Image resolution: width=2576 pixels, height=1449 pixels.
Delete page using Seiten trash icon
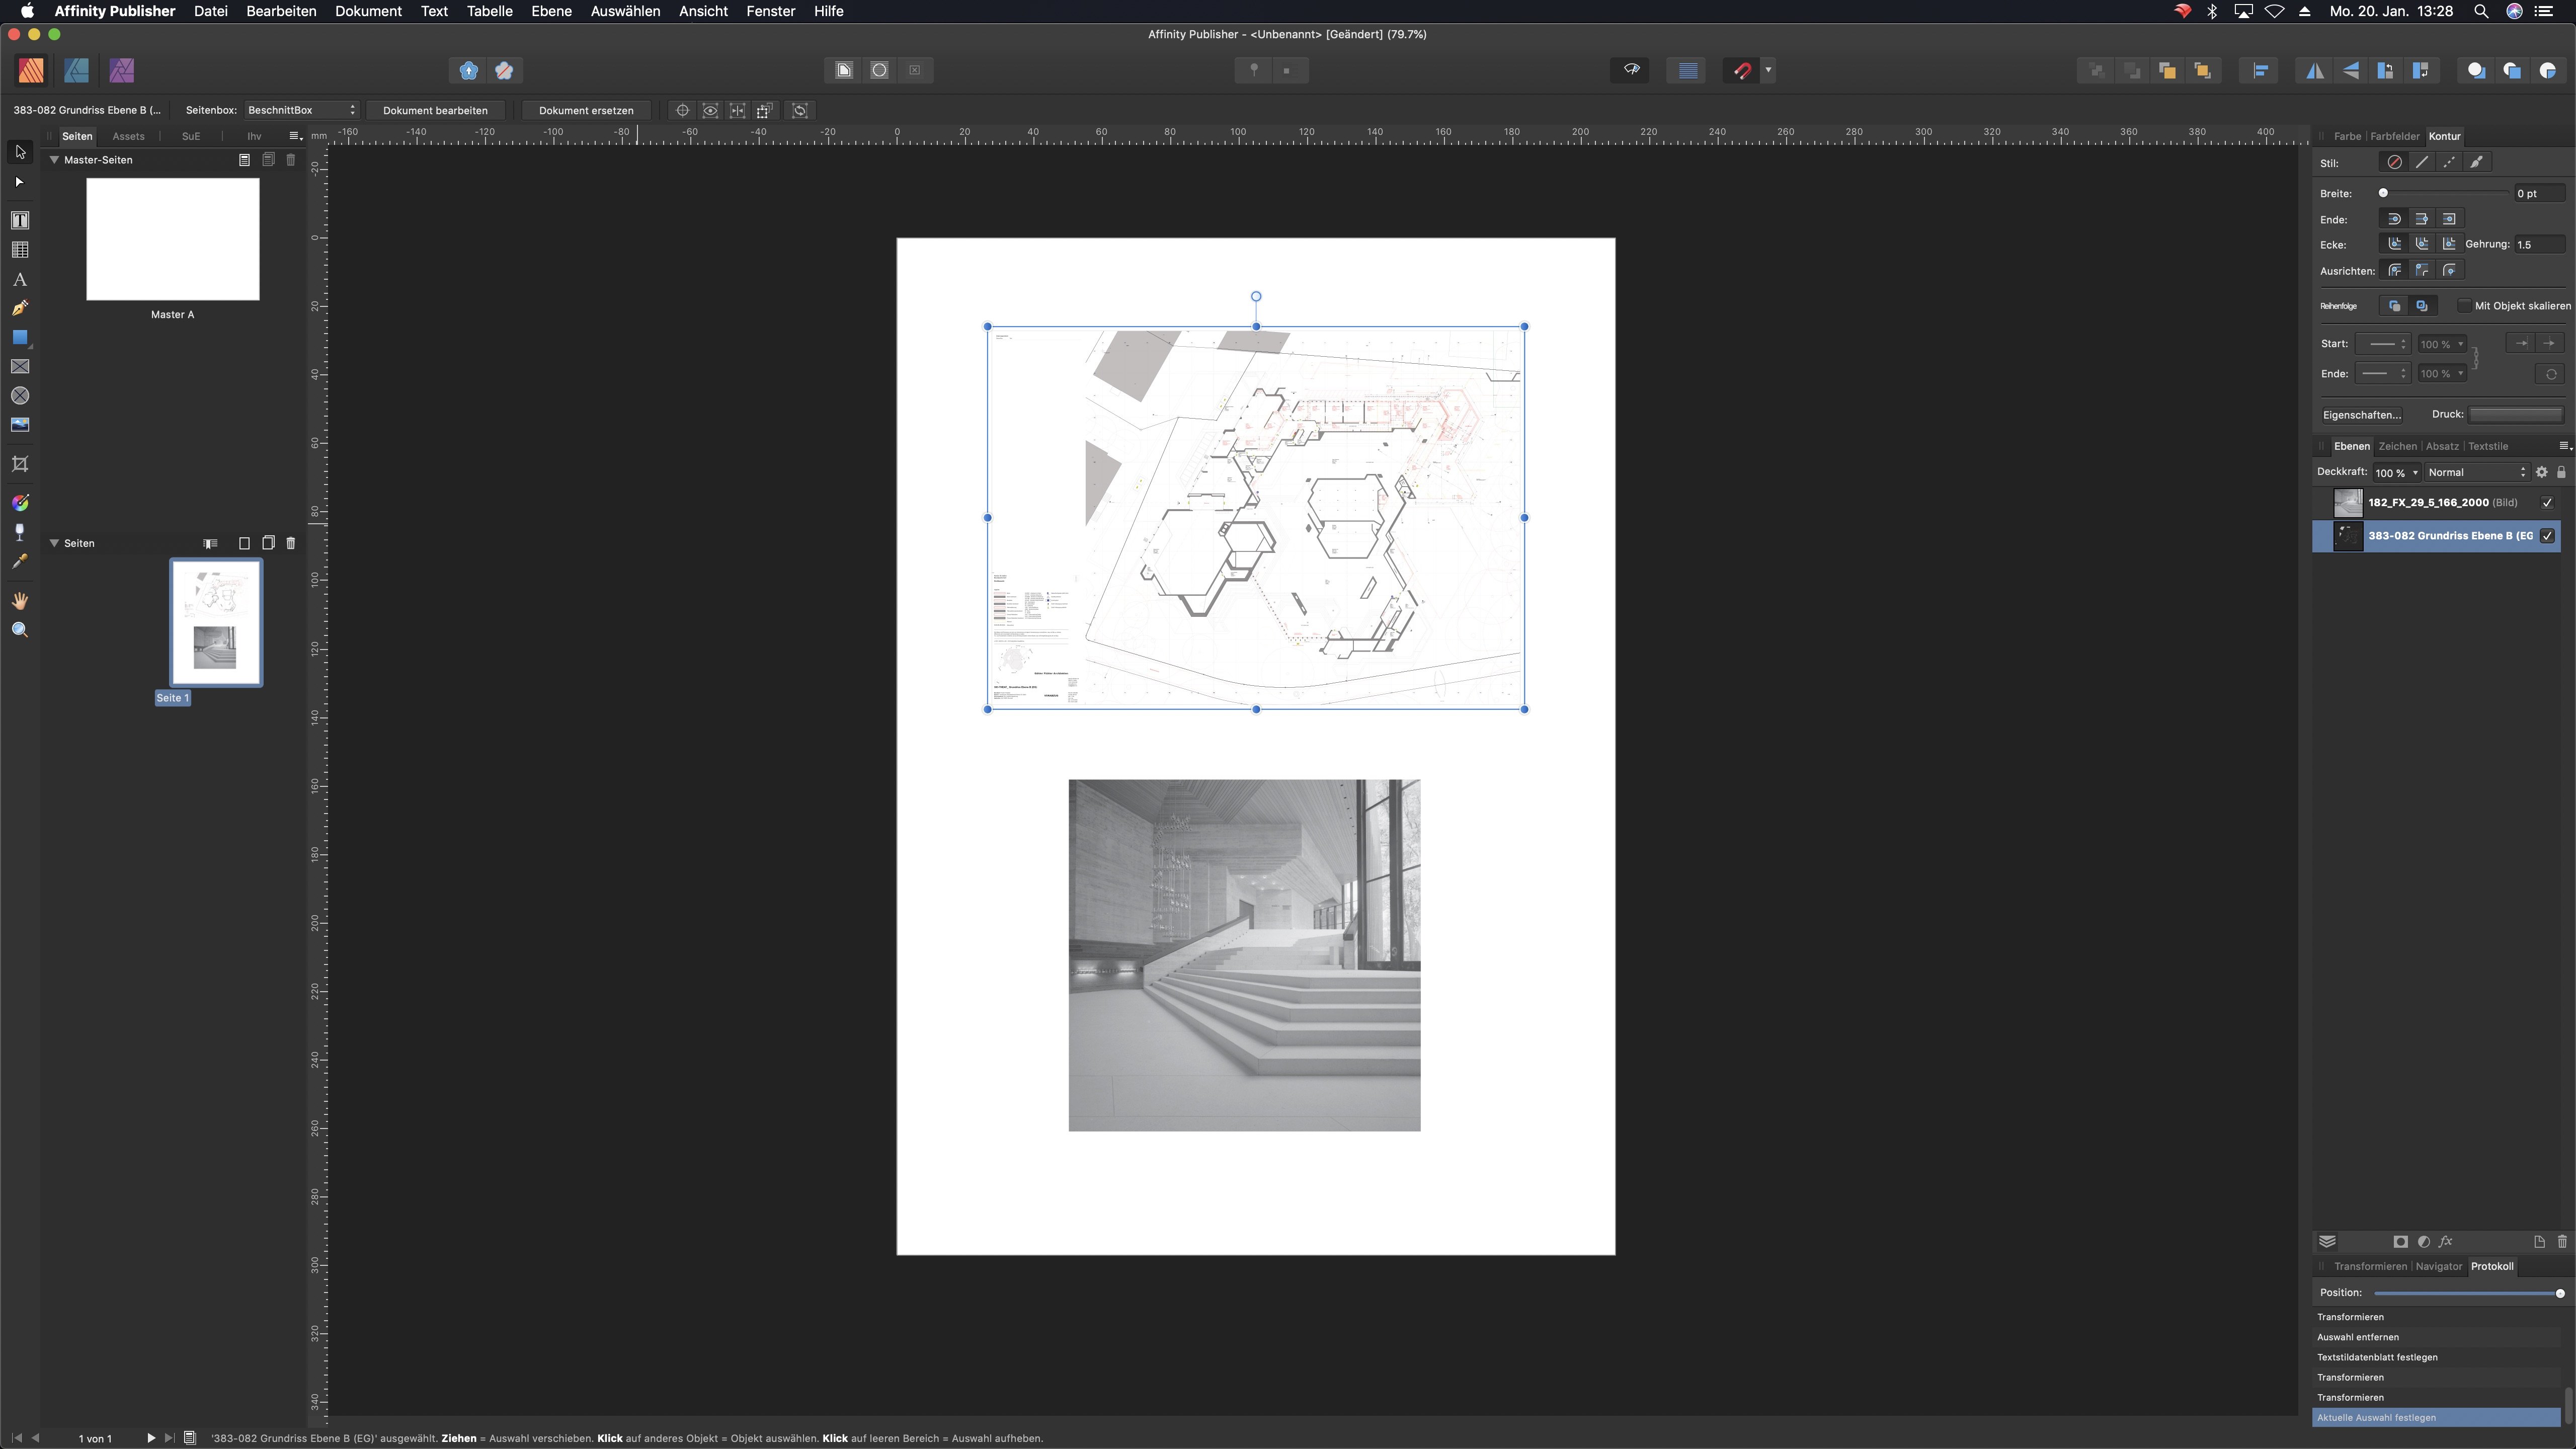point(291,543)
